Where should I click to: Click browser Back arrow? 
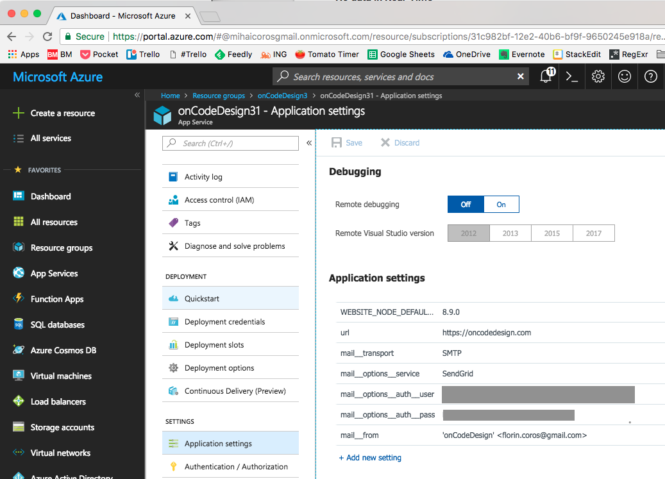[12, 37]
